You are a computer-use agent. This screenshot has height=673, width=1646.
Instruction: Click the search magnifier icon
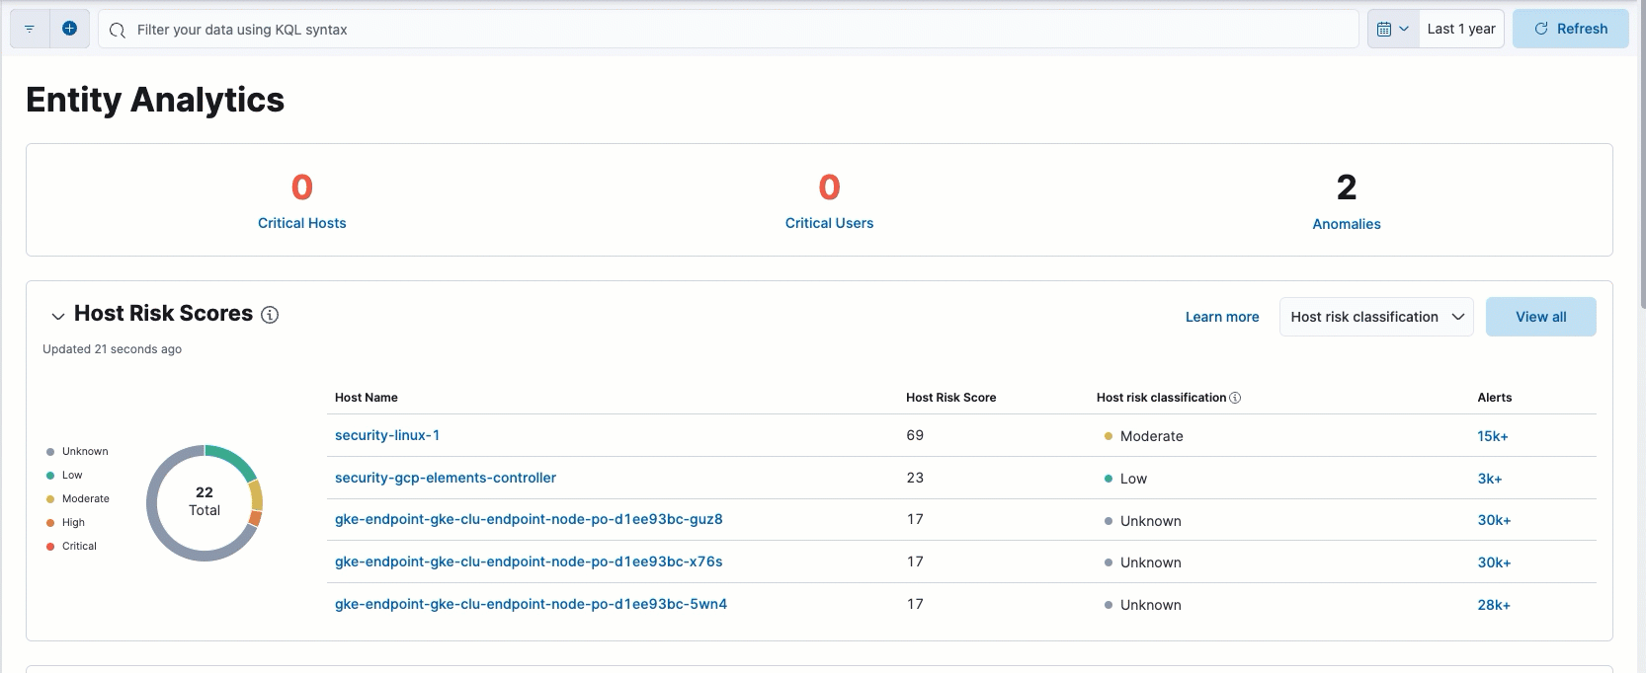(118, 31)
